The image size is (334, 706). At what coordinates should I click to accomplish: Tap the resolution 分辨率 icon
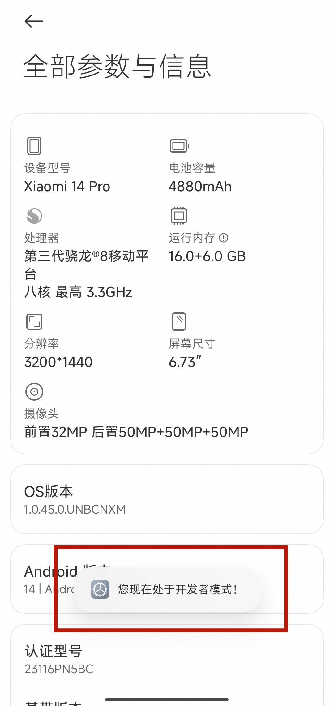(x=34, y=322)
